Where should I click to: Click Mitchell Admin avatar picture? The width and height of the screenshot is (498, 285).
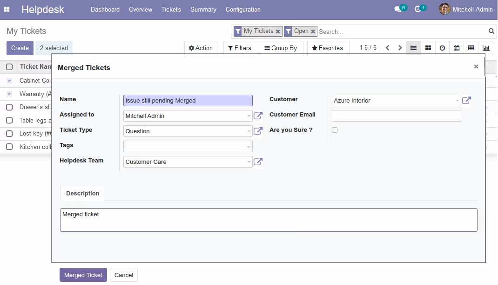pyautogui.click(x=444, y=9)
